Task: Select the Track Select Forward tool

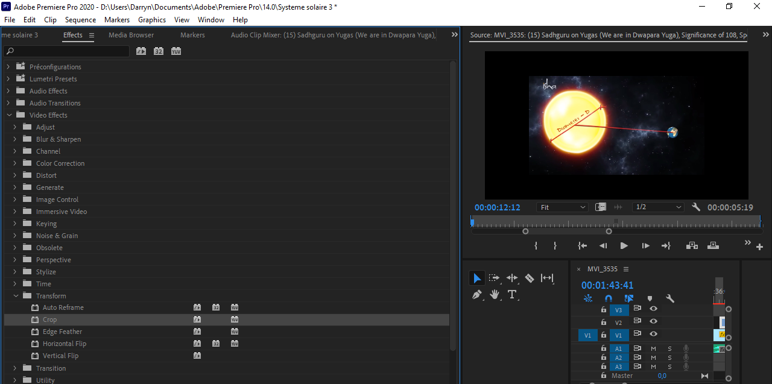Action: (494, 278)
